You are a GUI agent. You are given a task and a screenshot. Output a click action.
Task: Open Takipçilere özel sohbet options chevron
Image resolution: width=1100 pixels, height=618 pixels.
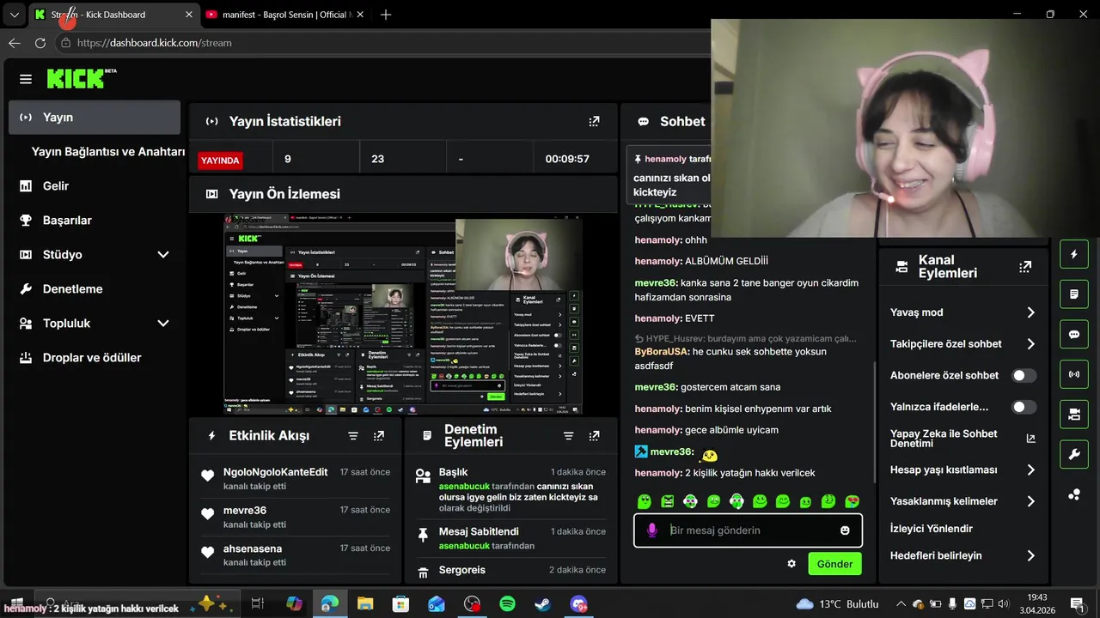[1030, 344]
